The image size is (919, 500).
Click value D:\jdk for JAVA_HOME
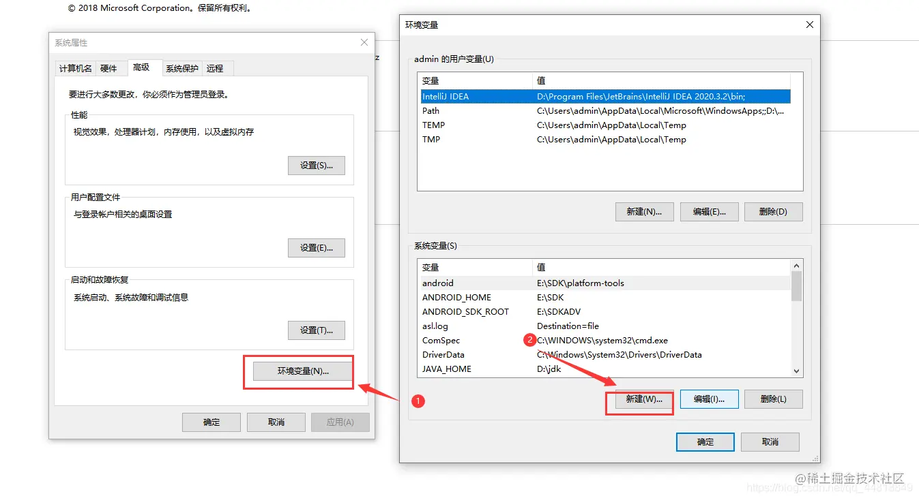tap(548, 369)
